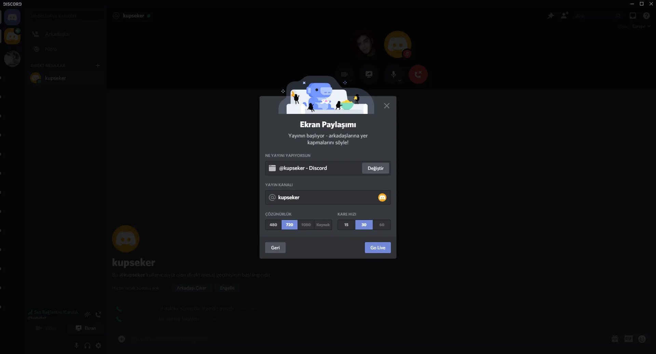Open kupseker direct message in sidebar

pos(65,78)
